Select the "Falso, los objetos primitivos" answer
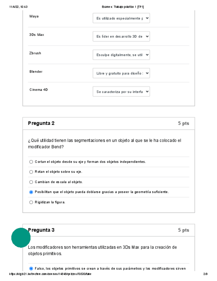This screenshot has width=217, height=281. point(31,268)
